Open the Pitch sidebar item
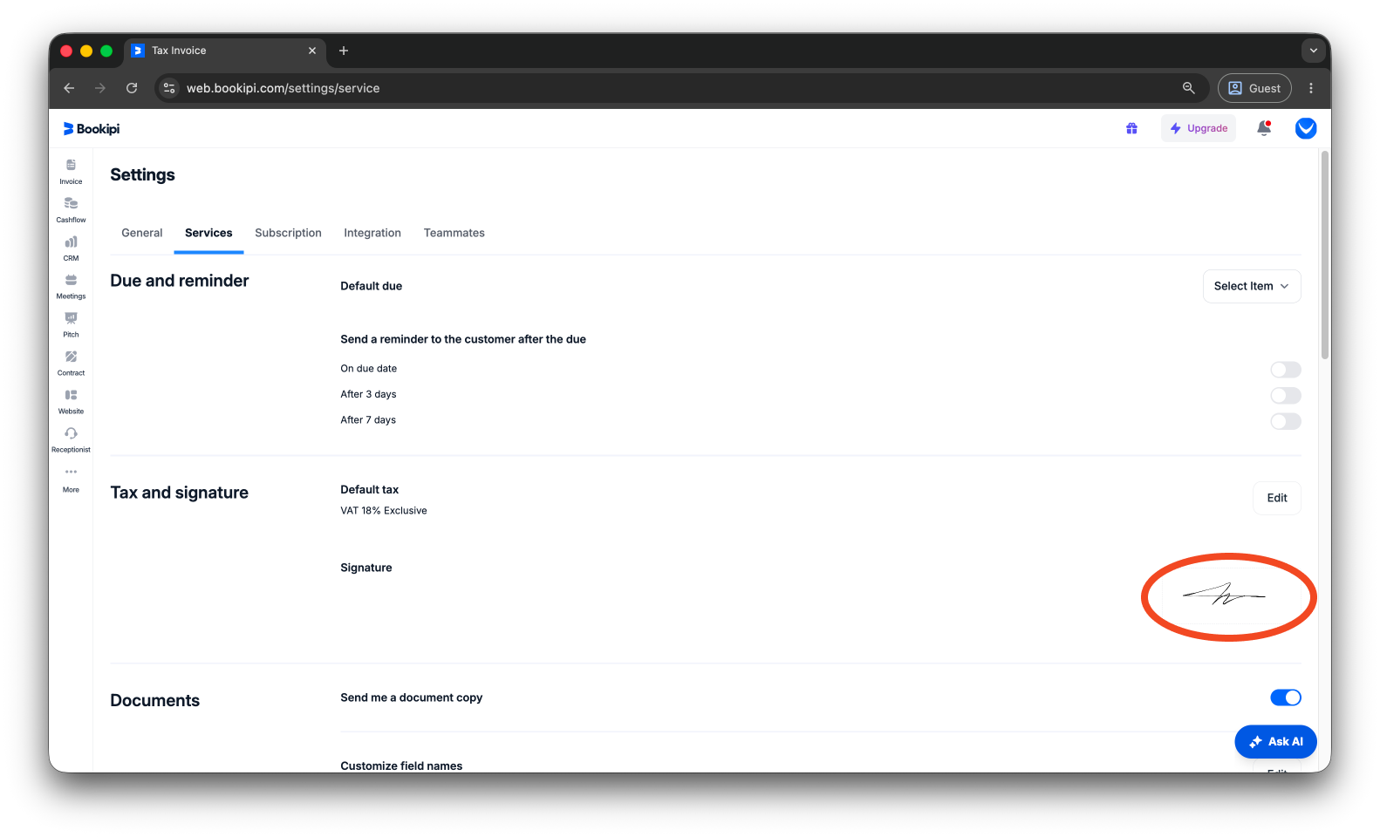The height and width of the screenshot is (837, 1380). (71, 325)
